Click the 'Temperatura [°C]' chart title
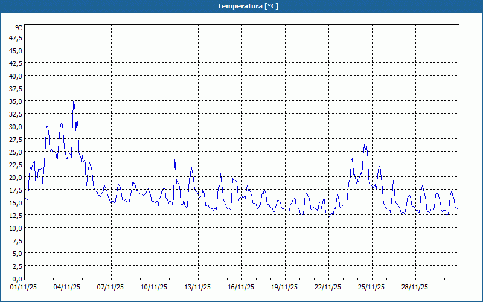The image size is (483, 302). [241, 6]
